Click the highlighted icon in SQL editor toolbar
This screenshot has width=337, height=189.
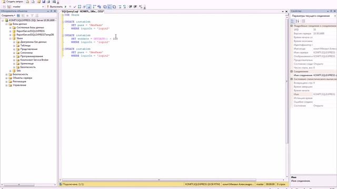pos(89,7)
